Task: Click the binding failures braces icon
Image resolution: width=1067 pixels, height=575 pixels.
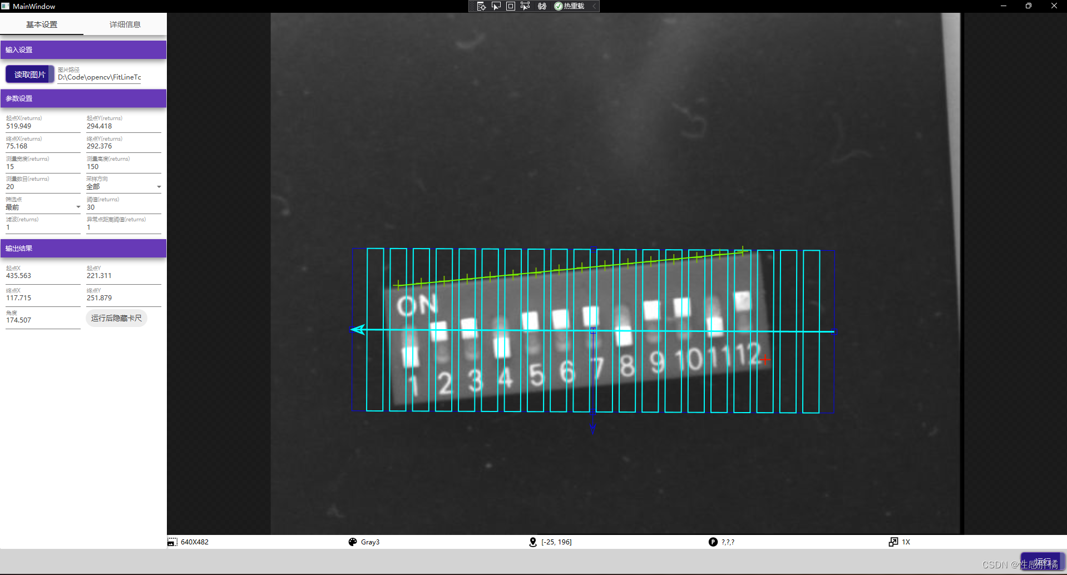Action: [x=542, y=6]
